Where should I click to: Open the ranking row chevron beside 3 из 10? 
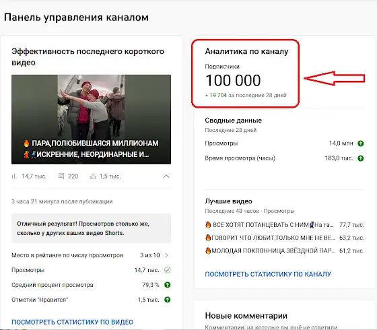click(x=166, y=255)
